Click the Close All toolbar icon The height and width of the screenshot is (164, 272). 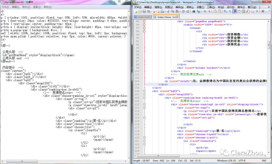[x=158, y=11]
